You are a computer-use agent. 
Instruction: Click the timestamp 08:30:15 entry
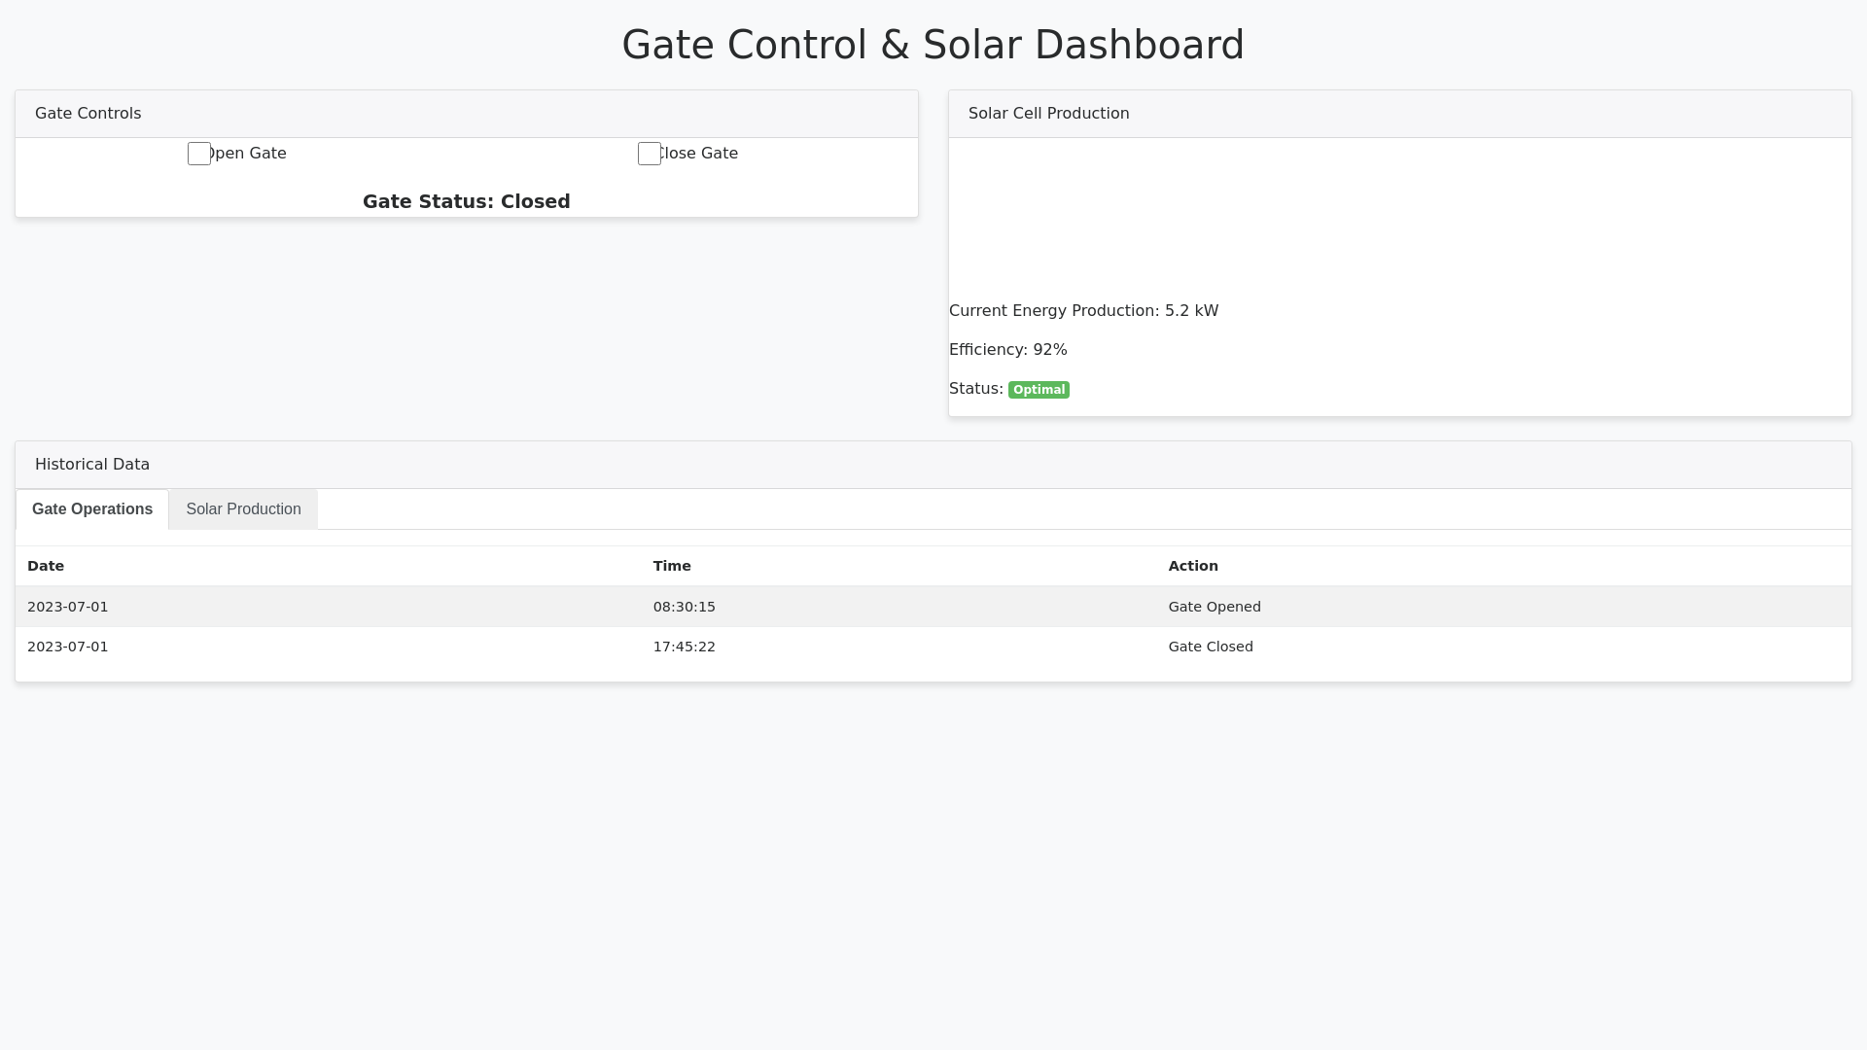684,606
